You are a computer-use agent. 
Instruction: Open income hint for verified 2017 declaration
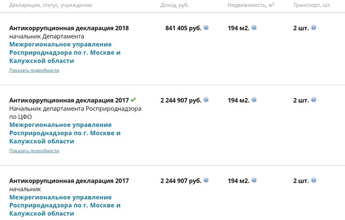pyautogui.click(x=206, y=100)
